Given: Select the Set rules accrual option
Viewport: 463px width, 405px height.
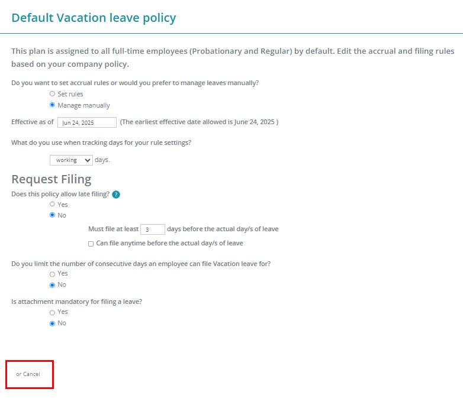Looking at the screenshot, I should 52,94.
